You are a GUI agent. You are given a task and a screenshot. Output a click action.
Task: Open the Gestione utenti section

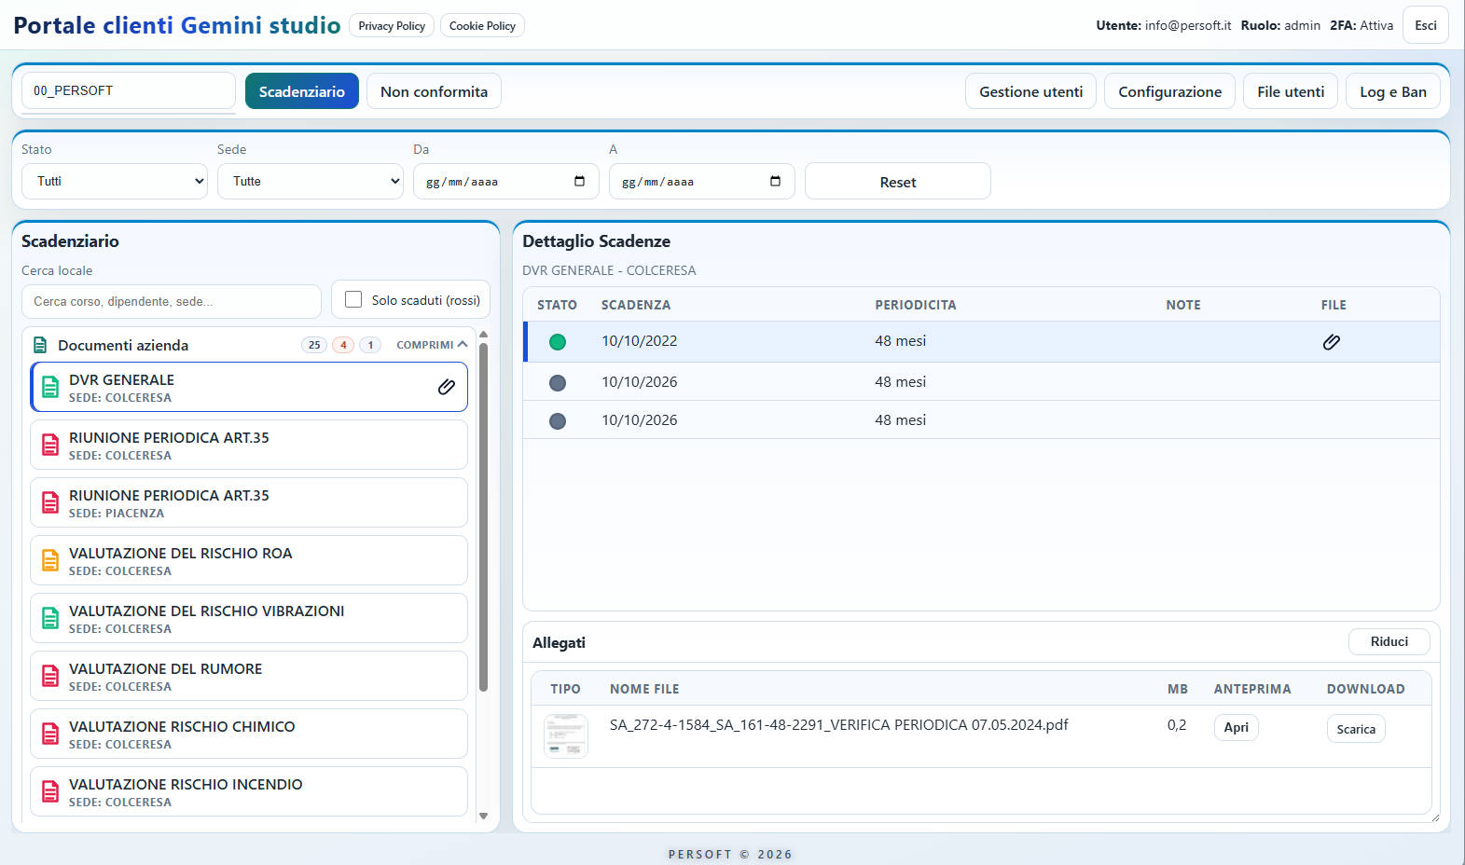pyautogui.click(x=1030, y=91)
